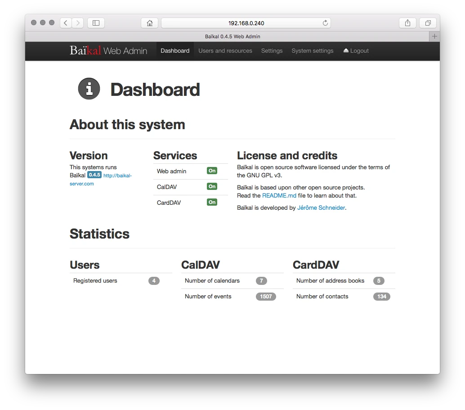Open the README.md link
The image size is (465, 410).
pyautogui.click(x=279, y=196)
